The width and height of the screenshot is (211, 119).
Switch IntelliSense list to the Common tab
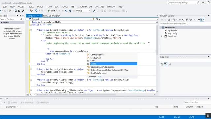pos(92,77)
